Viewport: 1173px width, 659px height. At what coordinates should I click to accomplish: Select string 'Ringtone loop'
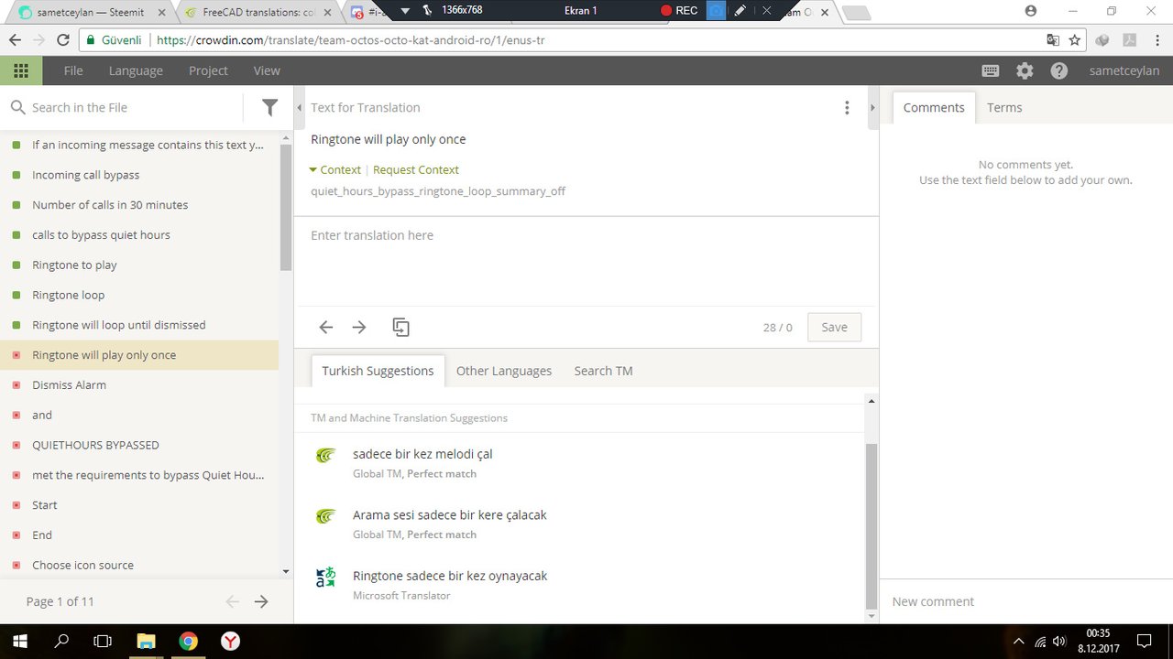coord(139,295)
